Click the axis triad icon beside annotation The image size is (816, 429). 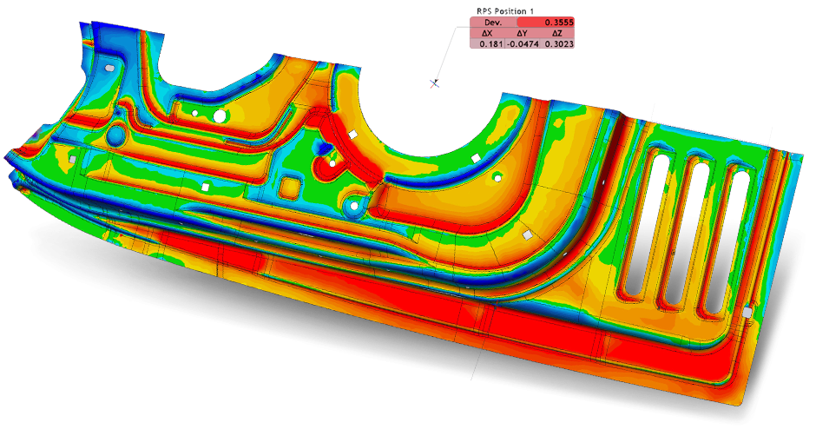(x=435, y=82)
